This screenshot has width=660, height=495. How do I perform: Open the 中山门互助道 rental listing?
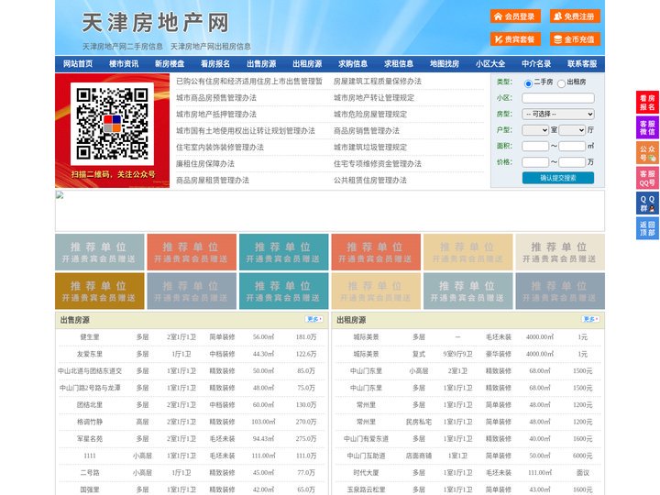366,456
